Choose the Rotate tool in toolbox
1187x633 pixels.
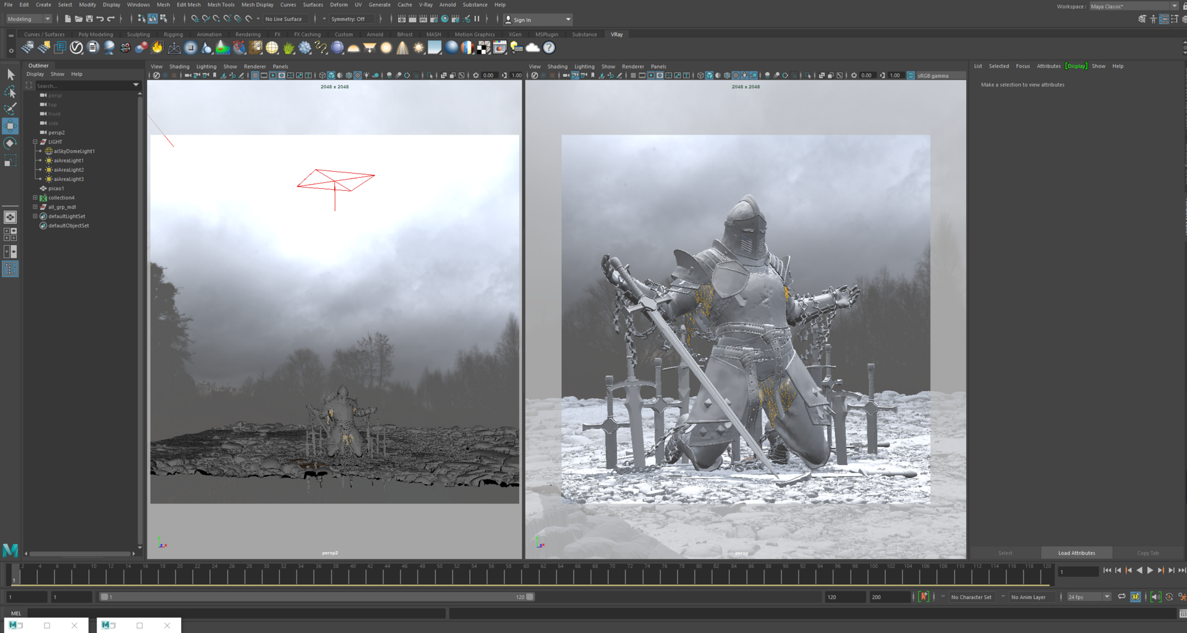pos(11,143)
